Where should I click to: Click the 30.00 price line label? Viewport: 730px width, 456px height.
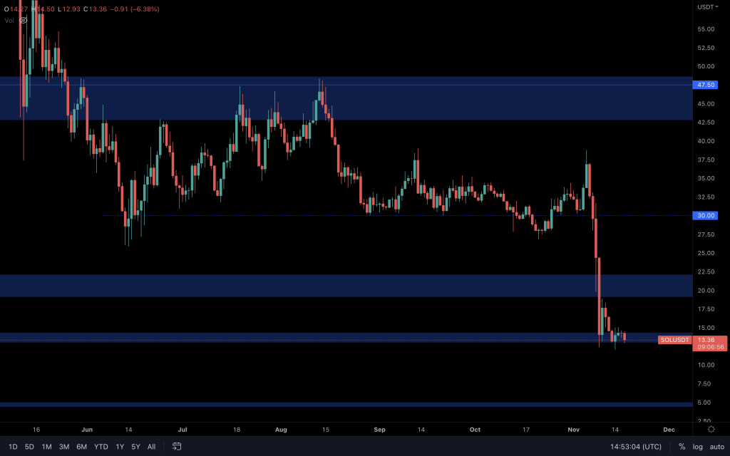pos(705,215)
